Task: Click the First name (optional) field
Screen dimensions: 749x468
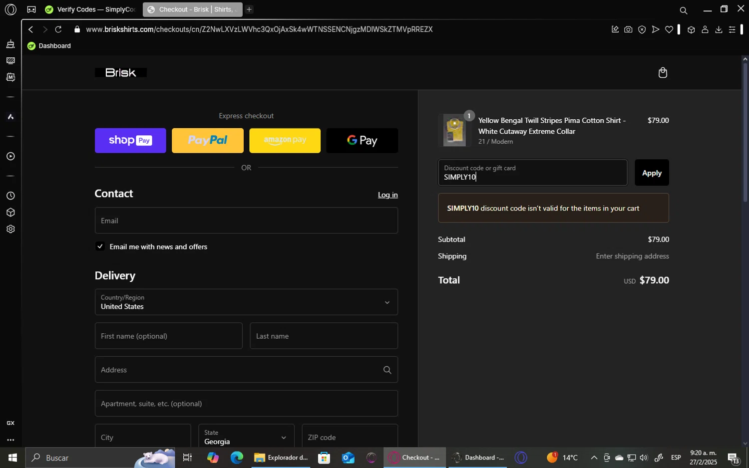Action: (168, 336)
